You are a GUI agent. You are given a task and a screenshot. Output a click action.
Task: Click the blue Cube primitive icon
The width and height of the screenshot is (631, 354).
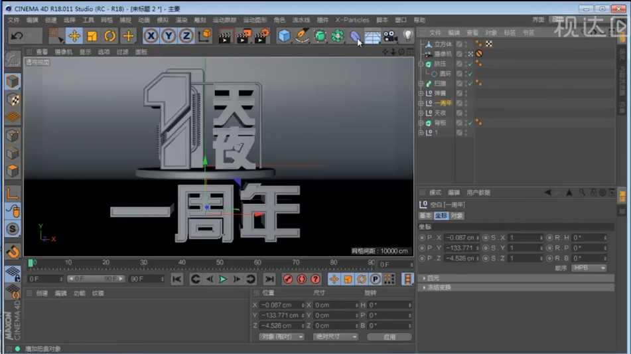pyautogui.click(x=285, y=36)
